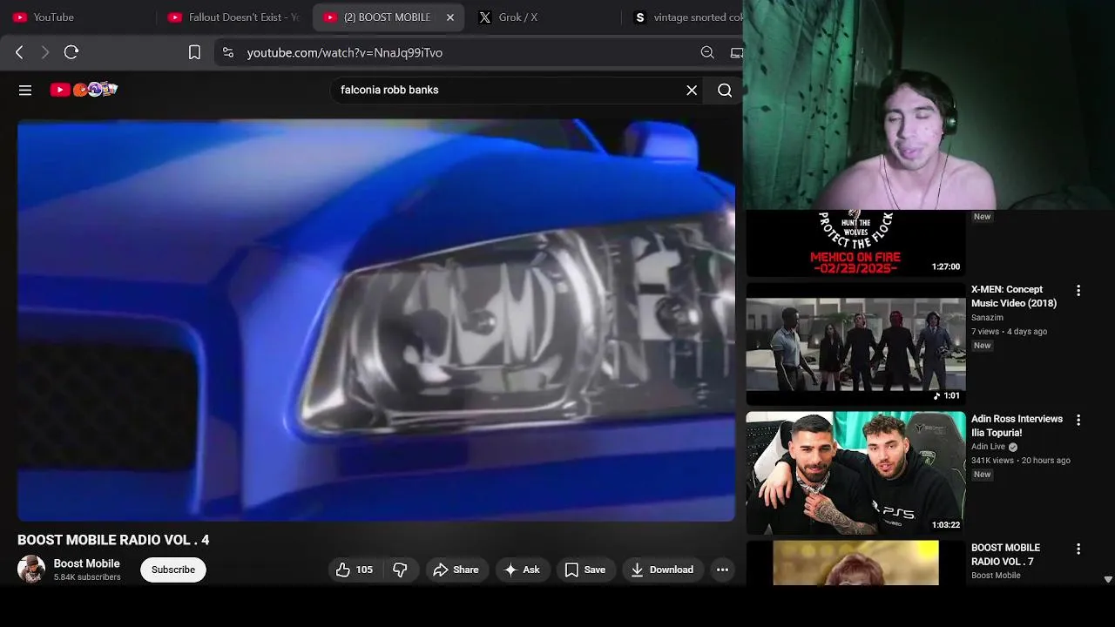Open Boost Mobile channel name link
Viewport: 1115px width, 627px height.
pyautogui.click(x=87, y=563)
